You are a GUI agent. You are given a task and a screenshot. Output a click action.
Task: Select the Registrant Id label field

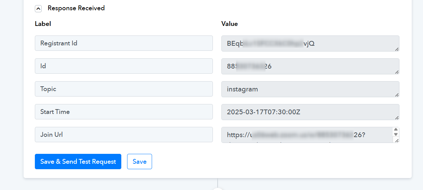124,43
